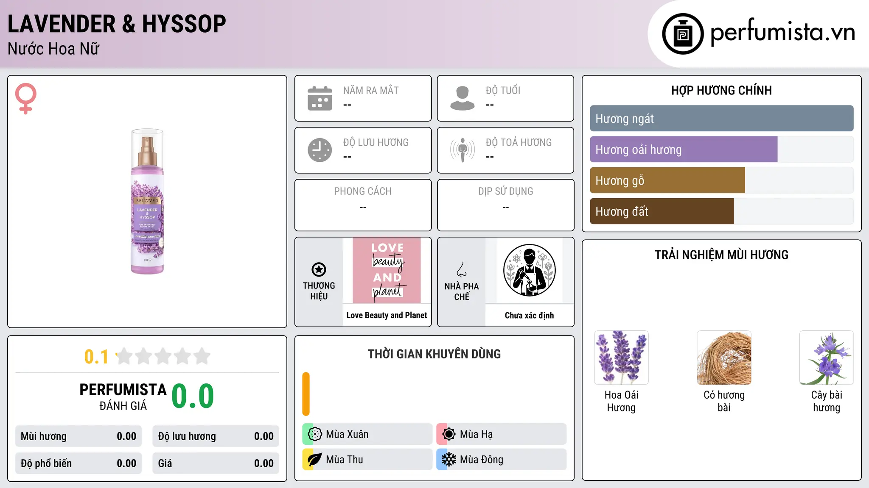
Task: Click the yellow 0.1 user rating
Action: [x=96, y=357]
